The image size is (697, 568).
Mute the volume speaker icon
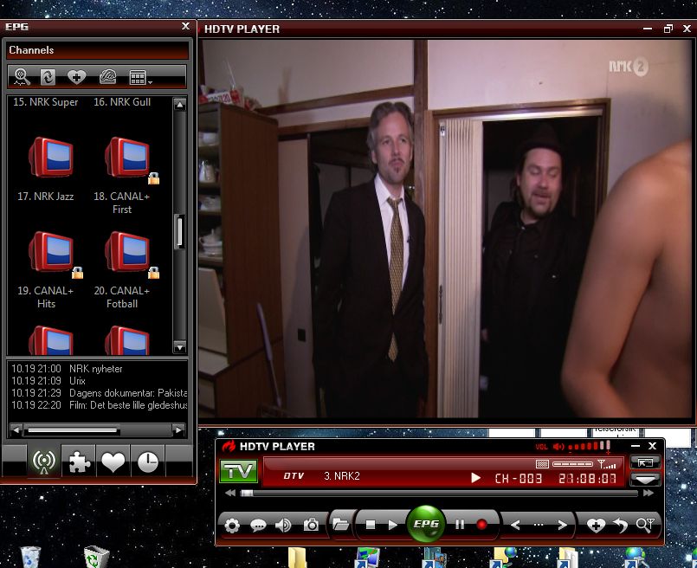tap(558, 446)
